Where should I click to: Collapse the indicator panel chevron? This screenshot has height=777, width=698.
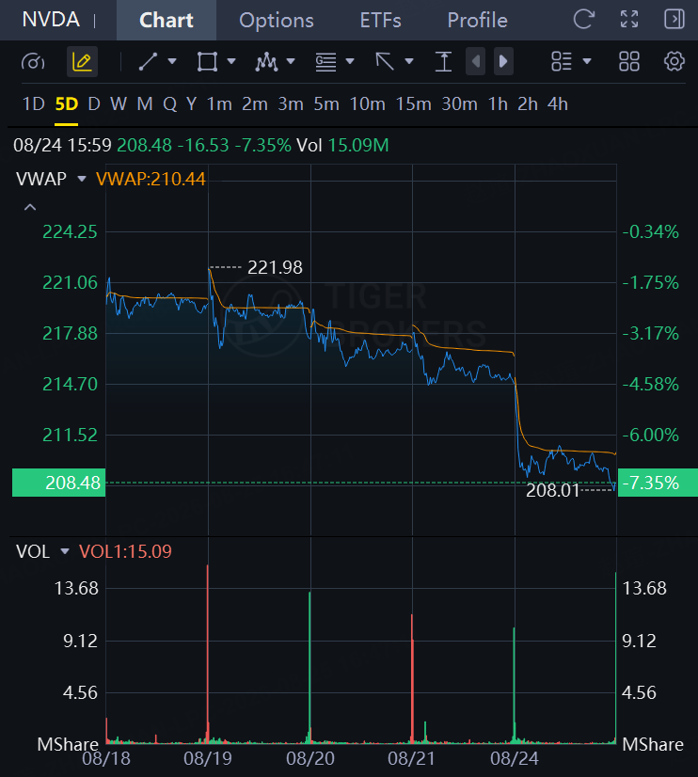[x=30, y=207]
